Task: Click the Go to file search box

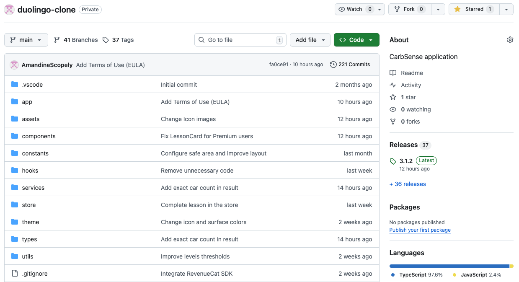Action: pyautogui.click(x=240, y=40)
